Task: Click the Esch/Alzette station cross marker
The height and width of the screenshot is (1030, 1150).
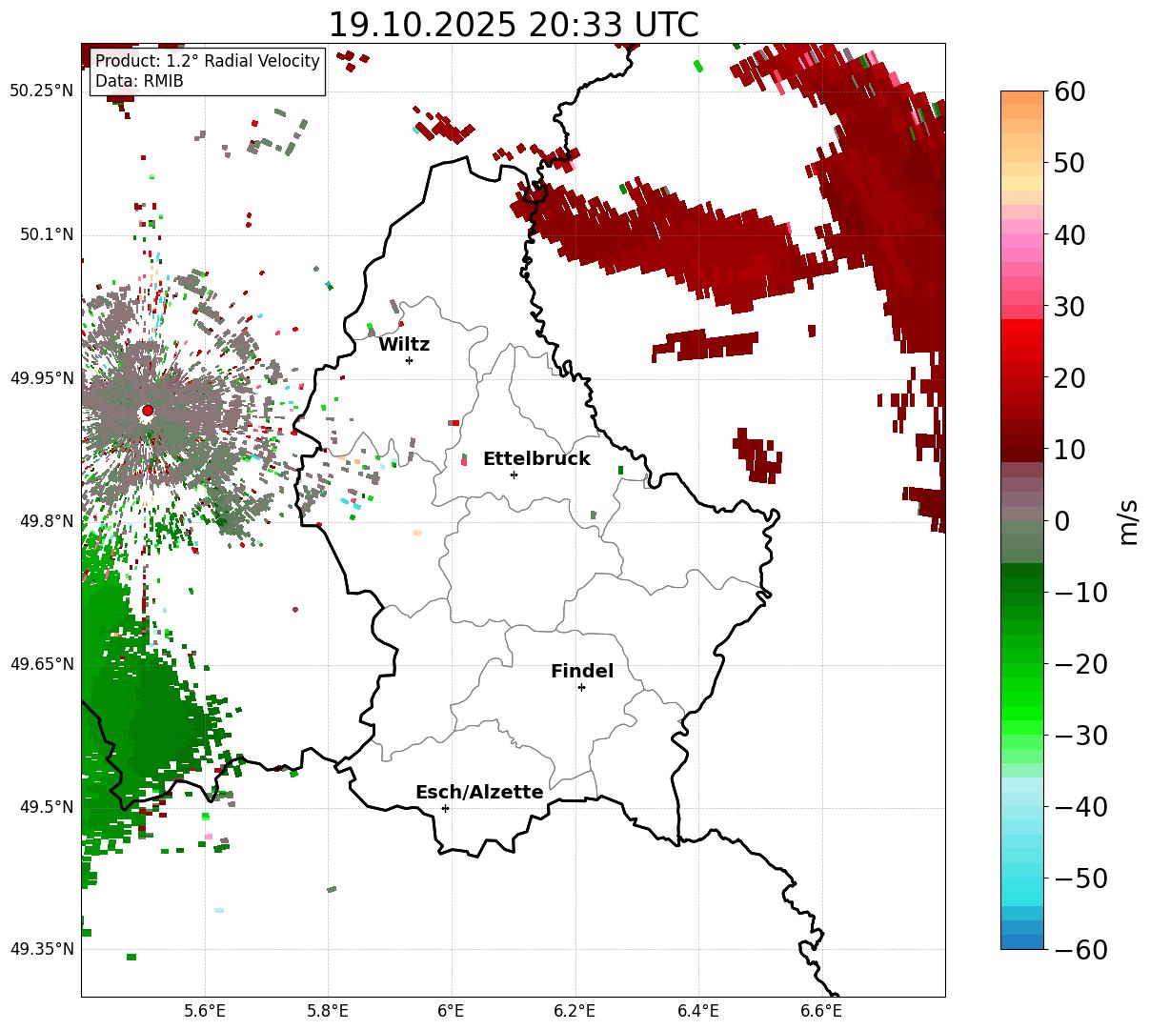Action: point(445,808)
